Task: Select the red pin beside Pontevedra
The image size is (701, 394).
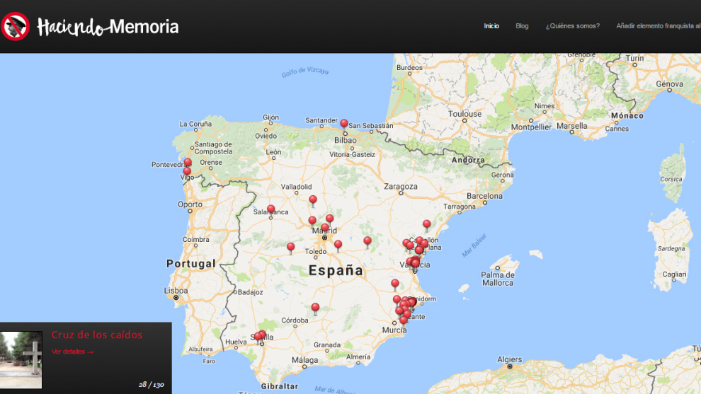Action: coord(188,163)
